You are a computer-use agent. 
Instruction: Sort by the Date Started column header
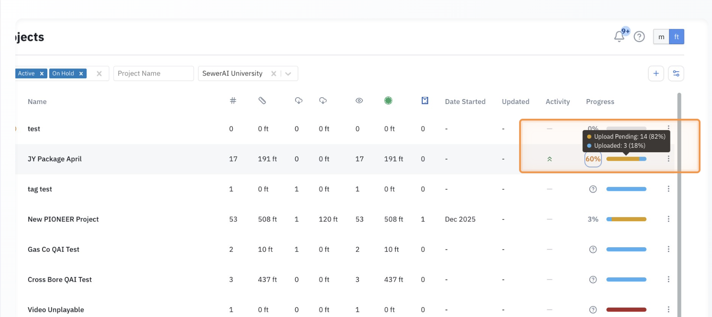(x=465, y=102)
